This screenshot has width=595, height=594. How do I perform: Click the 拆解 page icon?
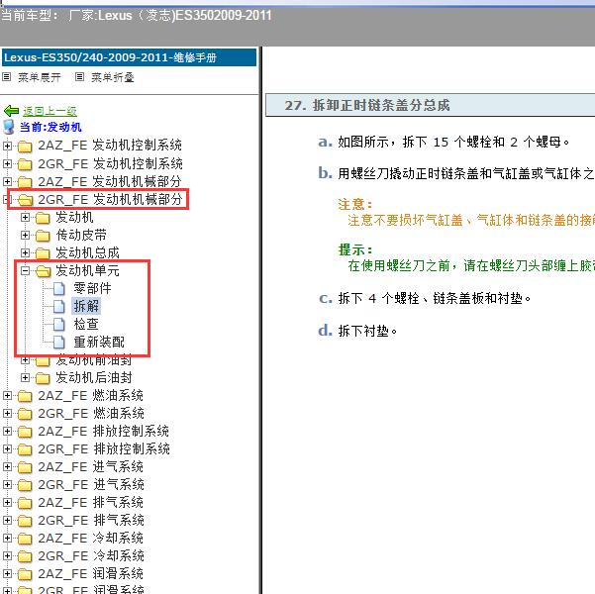click(x=58, y=306)
